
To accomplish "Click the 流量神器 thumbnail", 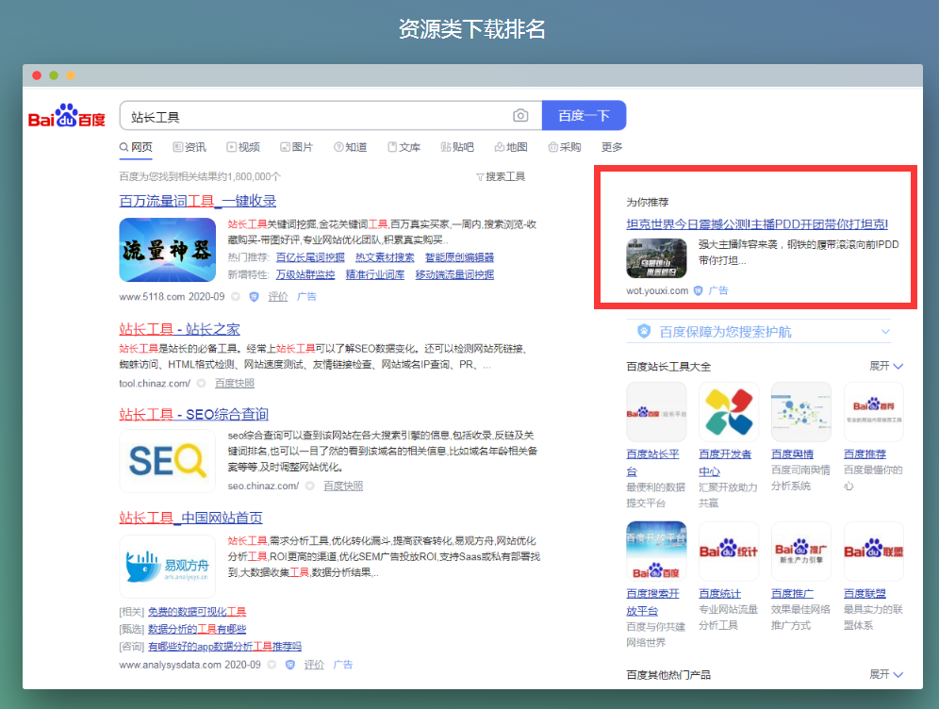I will [x=167, y=250].
